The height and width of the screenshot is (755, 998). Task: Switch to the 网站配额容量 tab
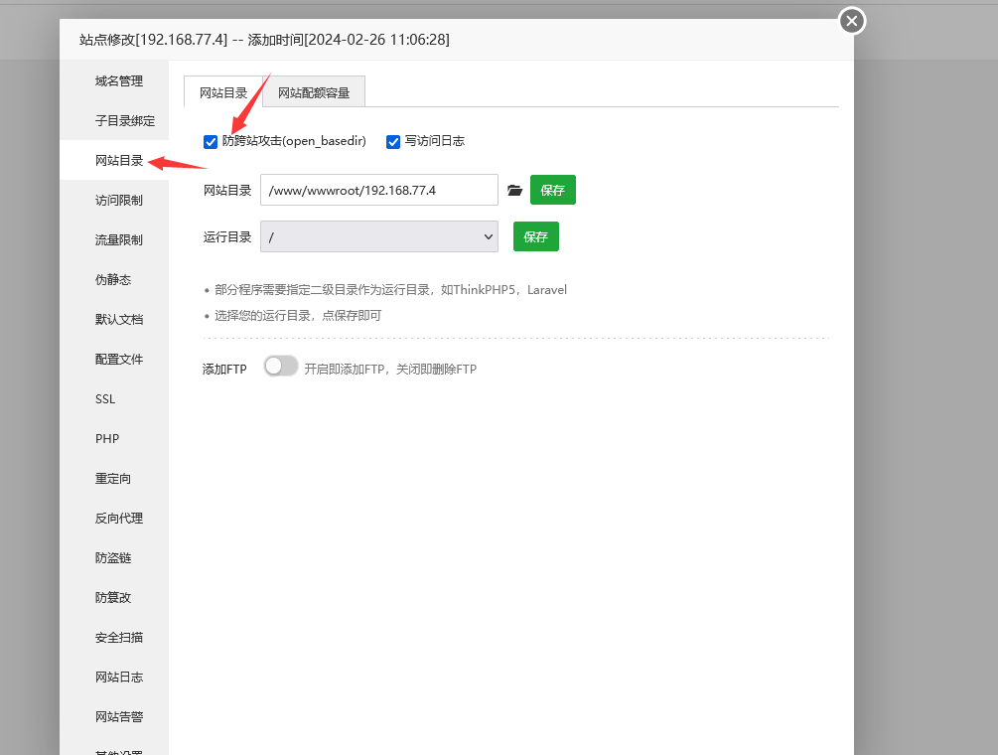coord(314,93)
